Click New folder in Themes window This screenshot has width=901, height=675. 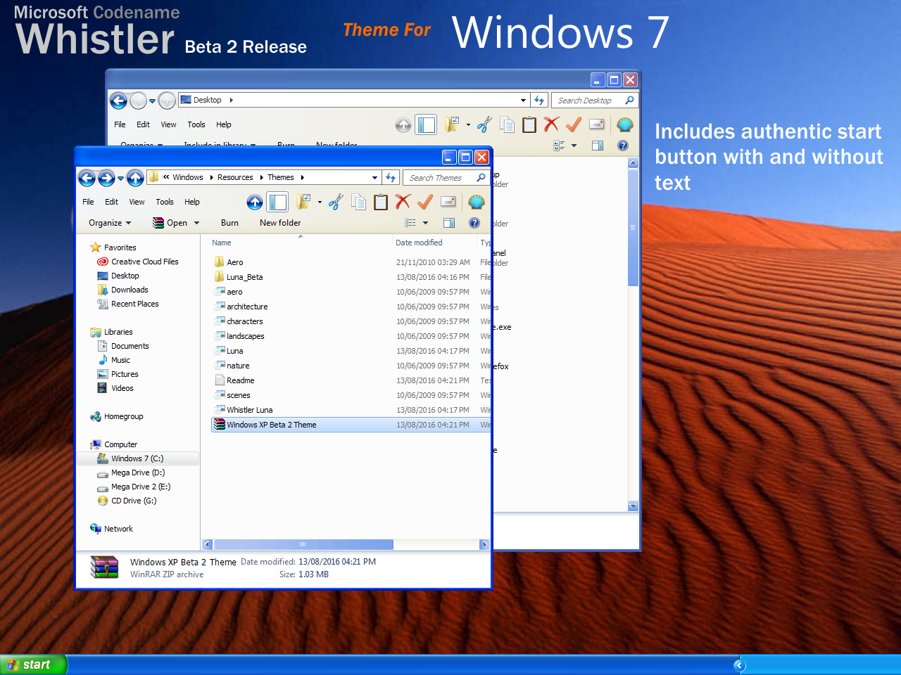280,223
